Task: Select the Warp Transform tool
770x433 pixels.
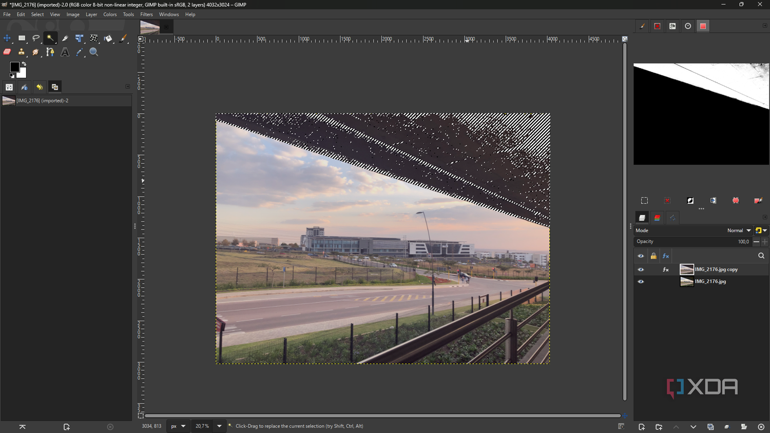Action: (x=94, y=38)
